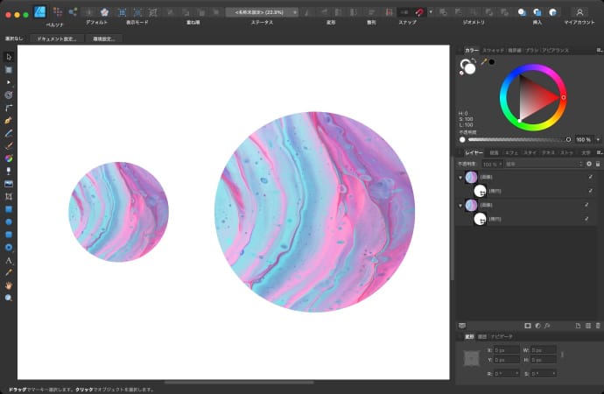Open the My Account icon
Image resolution: width=604 pixels, height=394 pixels.
pyautogui.click(x=579, y=12)
